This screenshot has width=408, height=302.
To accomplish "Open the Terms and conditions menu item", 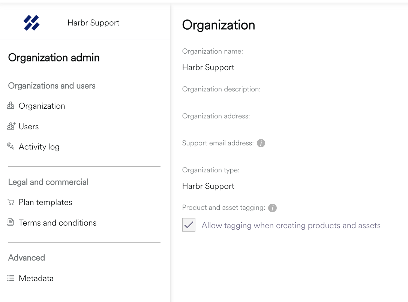I will [57, 223].
